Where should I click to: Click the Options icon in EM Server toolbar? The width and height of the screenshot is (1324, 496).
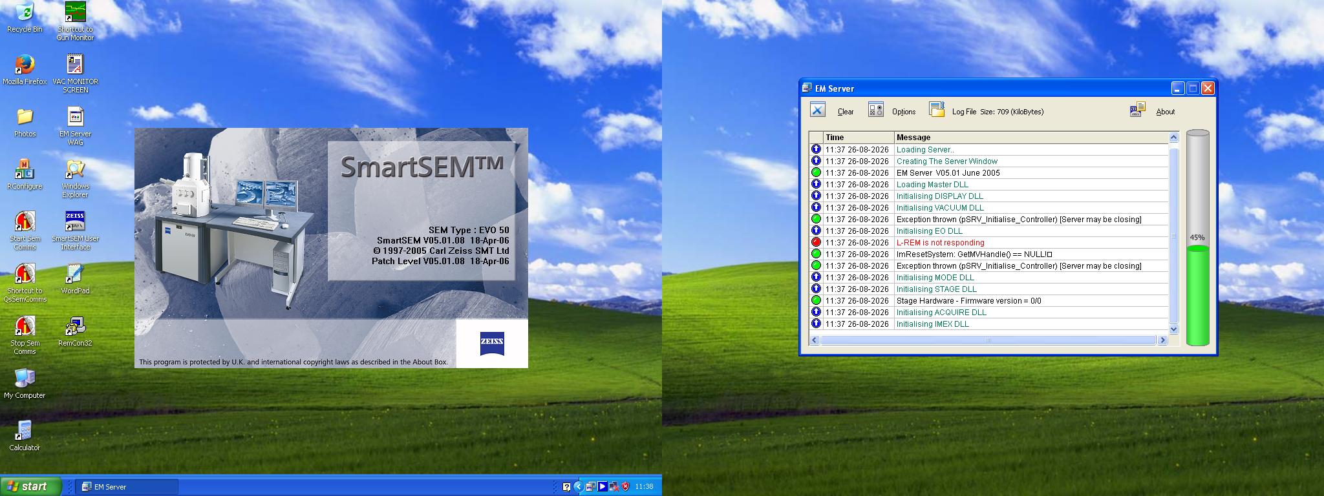click(876, 110)
